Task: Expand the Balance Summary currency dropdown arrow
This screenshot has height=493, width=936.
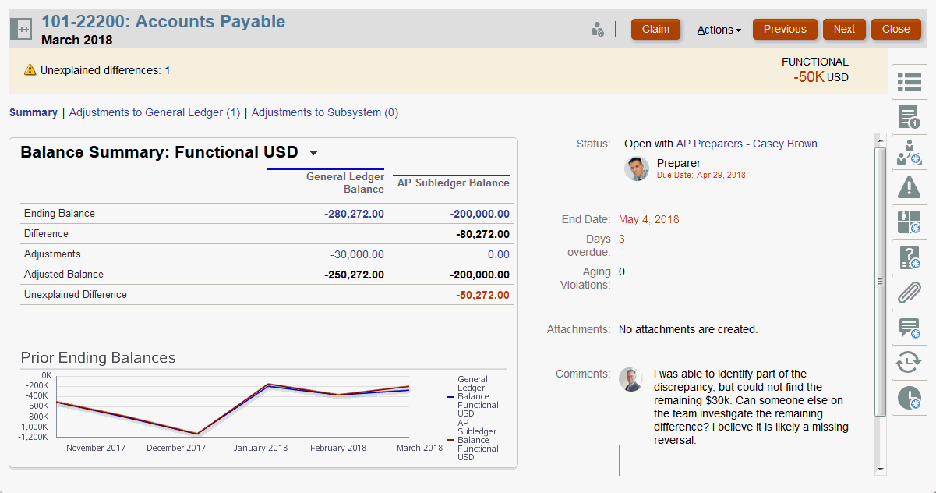Action: (x=313, y=153)
